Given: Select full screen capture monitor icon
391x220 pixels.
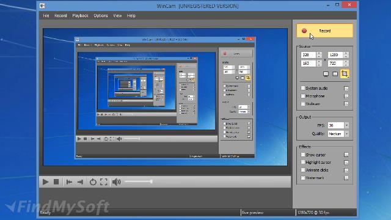Looking at the screenshot, I should tap(326, 74).
